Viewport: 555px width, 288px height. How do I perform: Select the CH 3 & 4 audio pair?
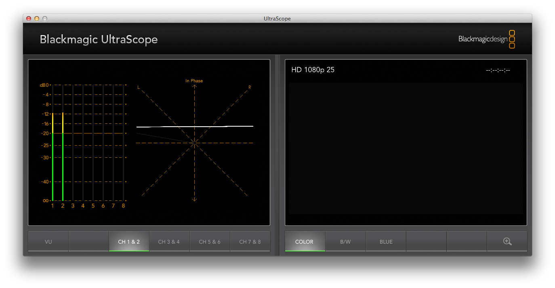click(169, 242)
